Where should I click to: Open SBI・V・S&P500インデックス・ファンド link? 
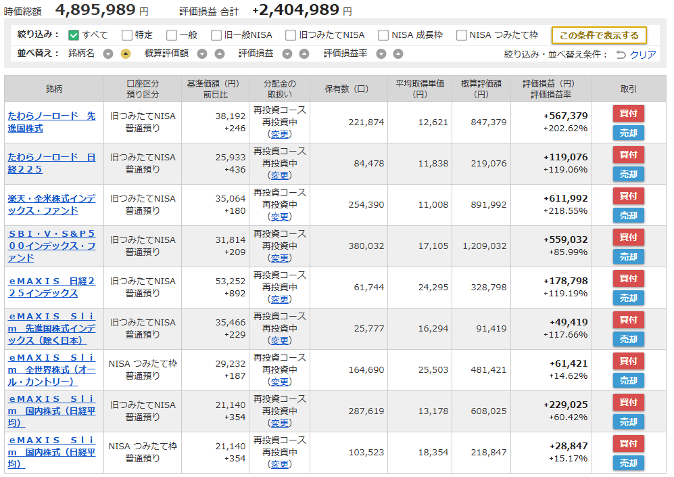click(51, 246)
